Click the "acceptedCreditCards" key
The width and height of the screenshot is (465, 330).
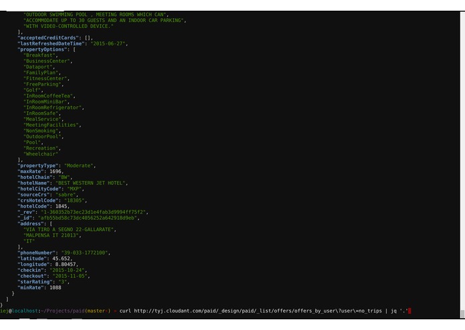click(48, 37)
